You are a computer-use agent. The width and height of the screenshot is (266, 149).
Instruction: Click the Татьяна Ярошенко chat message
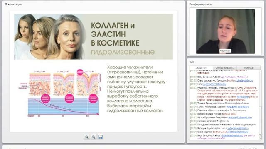click(219, 103)
